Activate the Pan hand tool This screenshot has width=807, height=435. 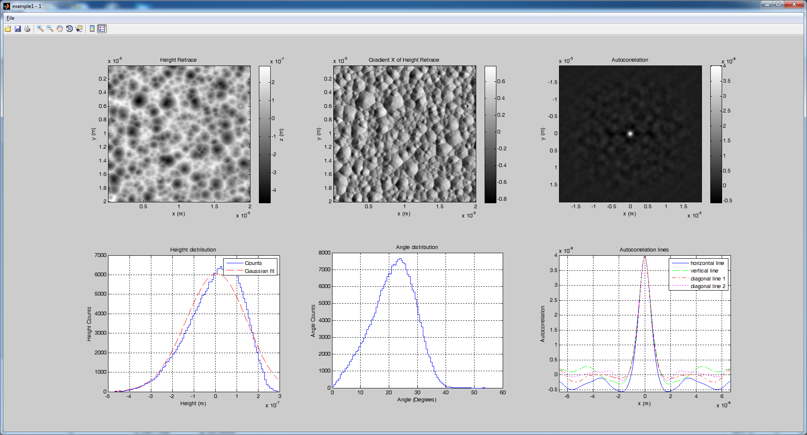pos(60,29)
